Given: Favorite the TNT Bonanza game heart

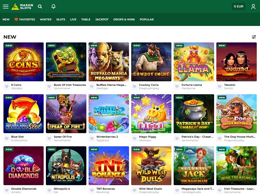Looking at the screenshot, I should (x=92, y=190).
